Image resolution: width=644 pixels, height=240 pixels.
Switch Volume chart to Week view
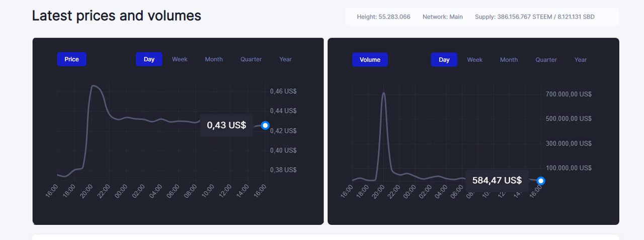(x=474, y=60)
